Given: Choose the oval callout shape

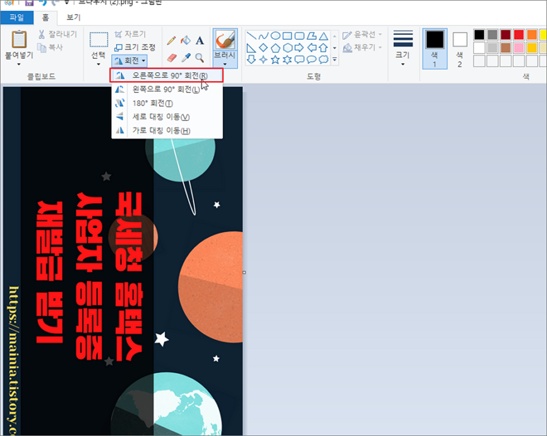Looking at the screenshot, I should tap(311, 59).
